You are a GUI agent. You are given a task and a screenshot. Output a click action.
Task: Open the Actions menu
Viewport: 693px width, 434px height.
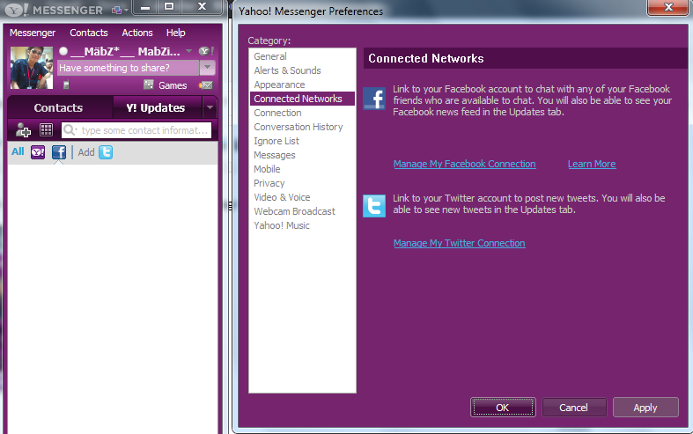(137, 33)
